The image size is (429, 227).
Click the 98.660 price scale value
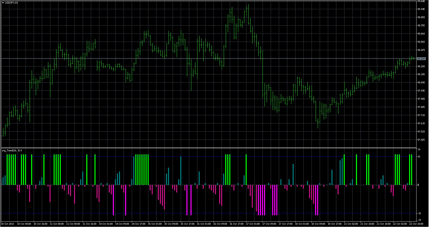(421, 34)
